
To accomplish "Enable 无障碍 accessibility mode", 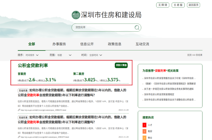I will (x=163, y=5).
